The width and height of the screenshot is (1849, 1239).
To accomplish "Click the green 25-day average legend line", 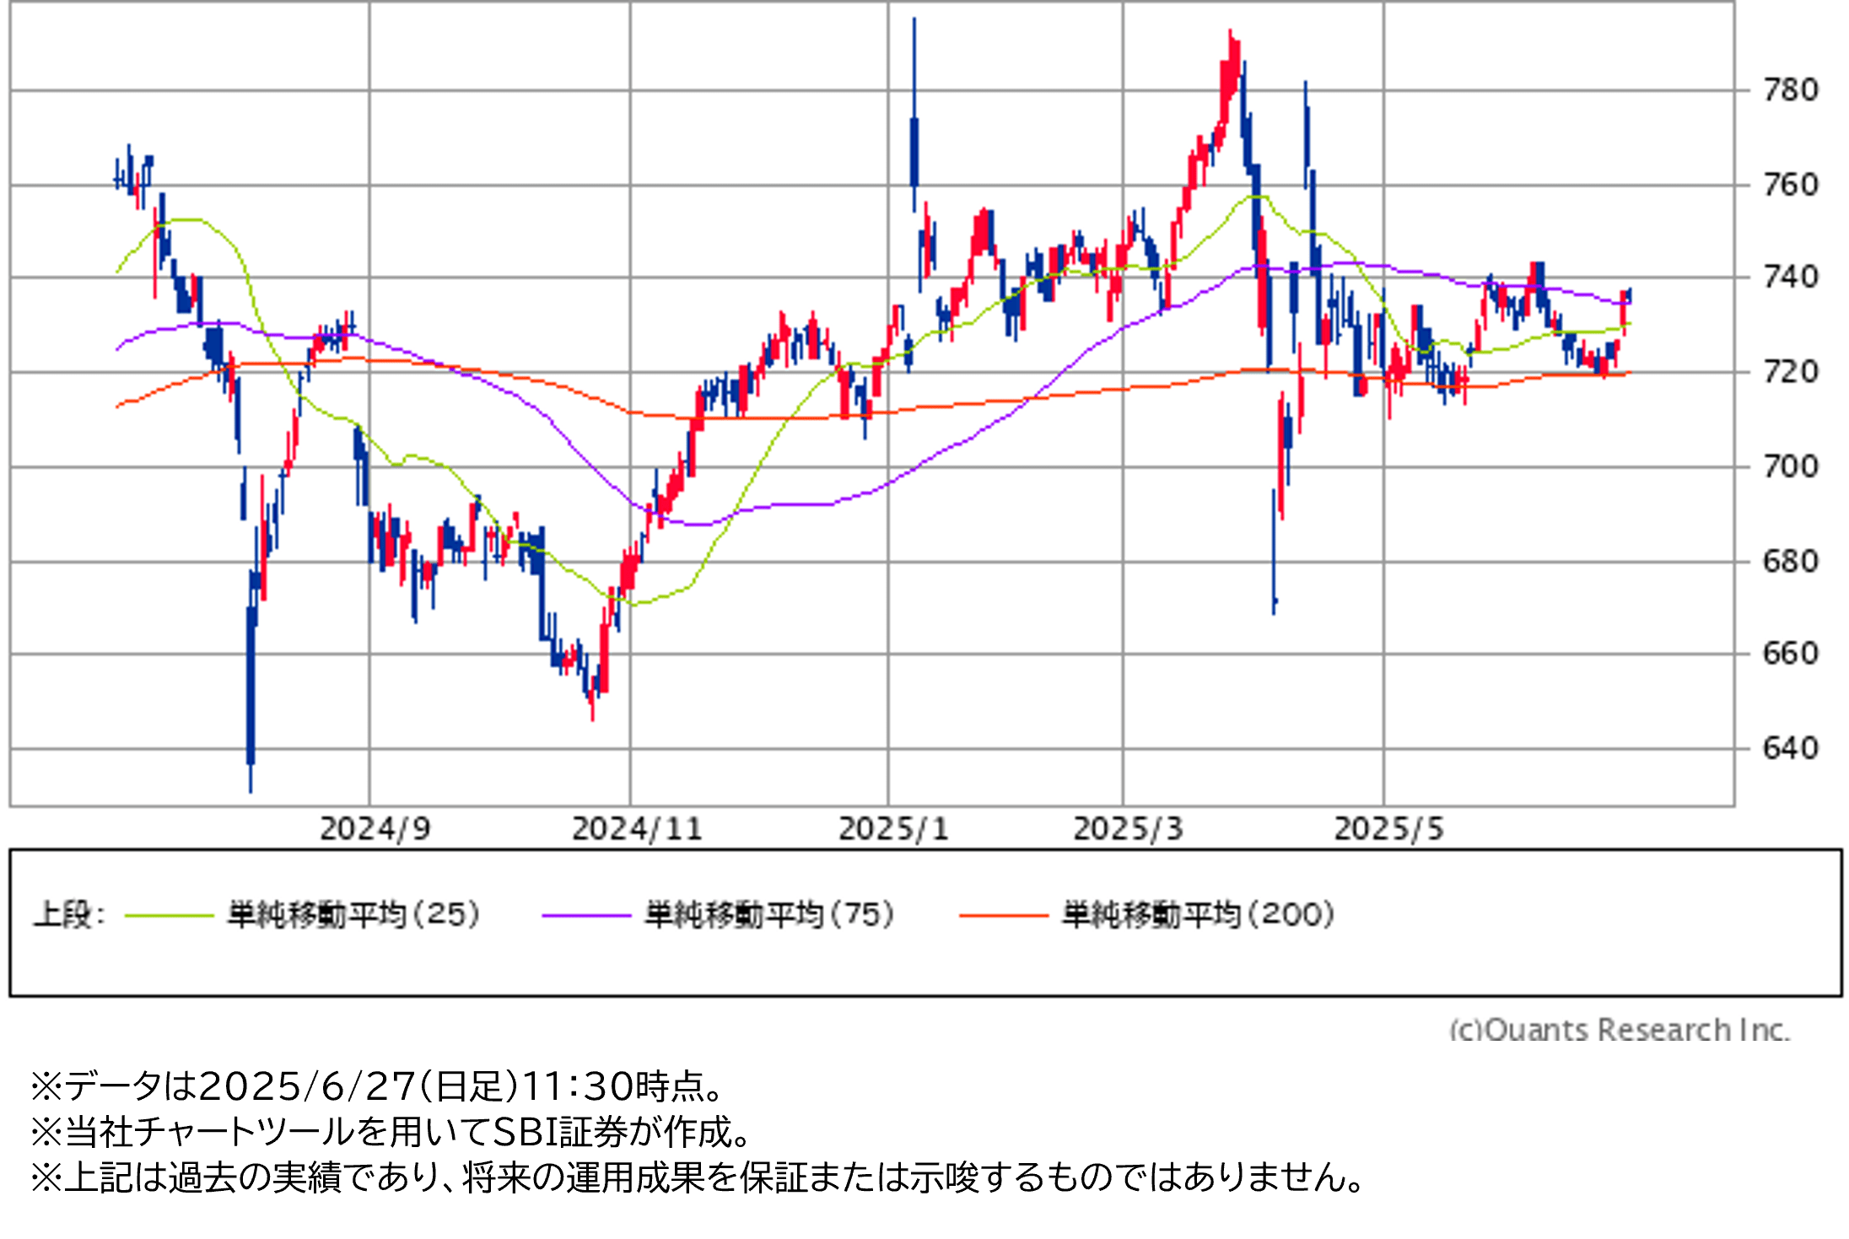I will (x=169, y=915).
